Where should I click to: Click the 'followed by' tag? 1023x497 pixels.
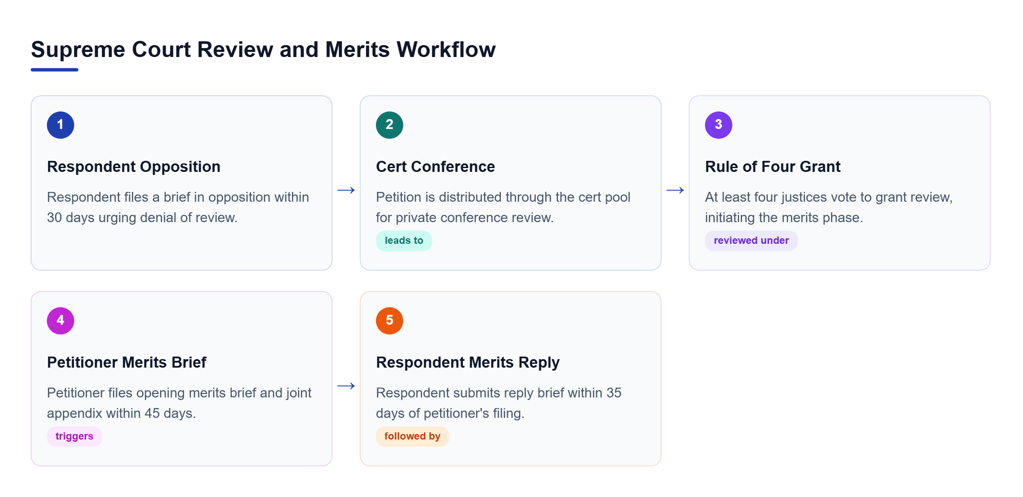point(413,437)
